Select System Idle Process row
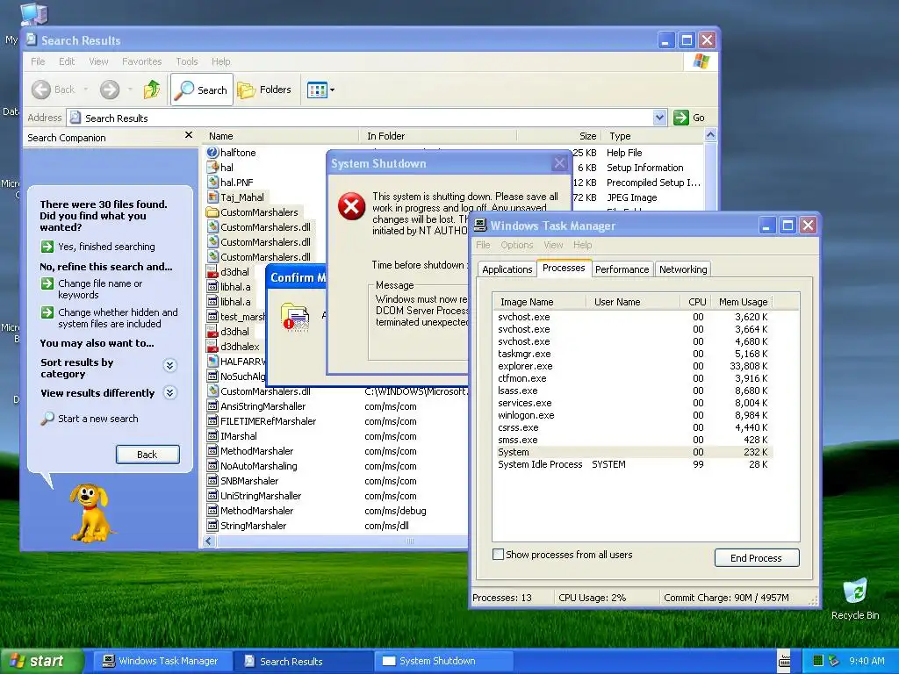 point(633,464)
